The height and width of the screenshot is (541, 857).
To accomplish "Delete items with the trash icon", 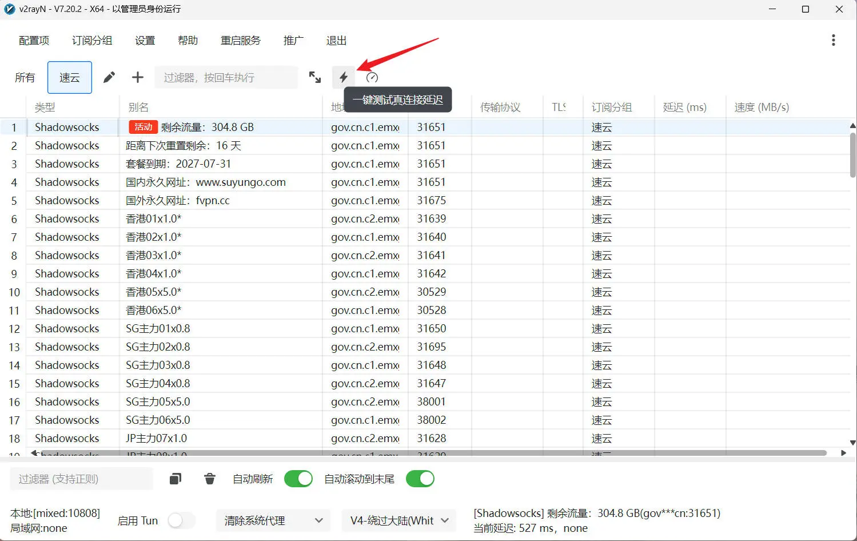I will (x=209, y=479).
